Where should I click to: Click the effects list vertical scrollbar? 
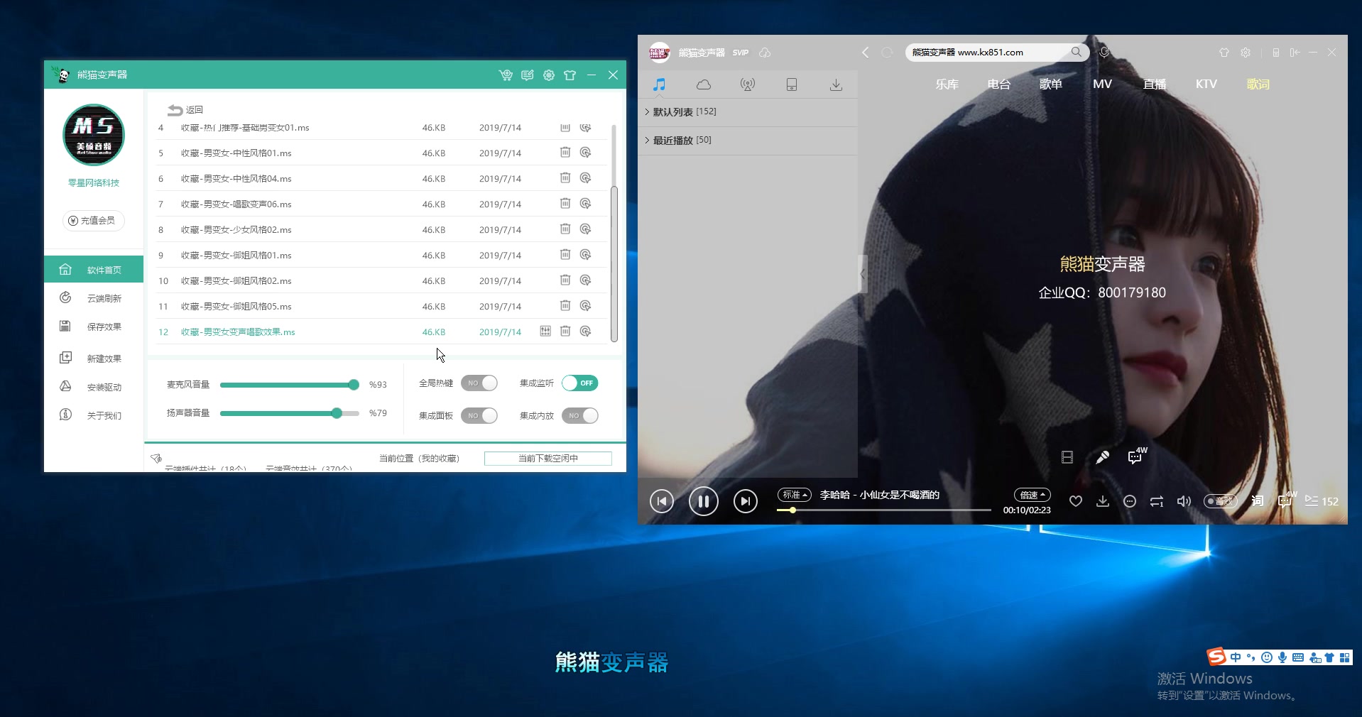pyautogui.click(x=614, y=265)
